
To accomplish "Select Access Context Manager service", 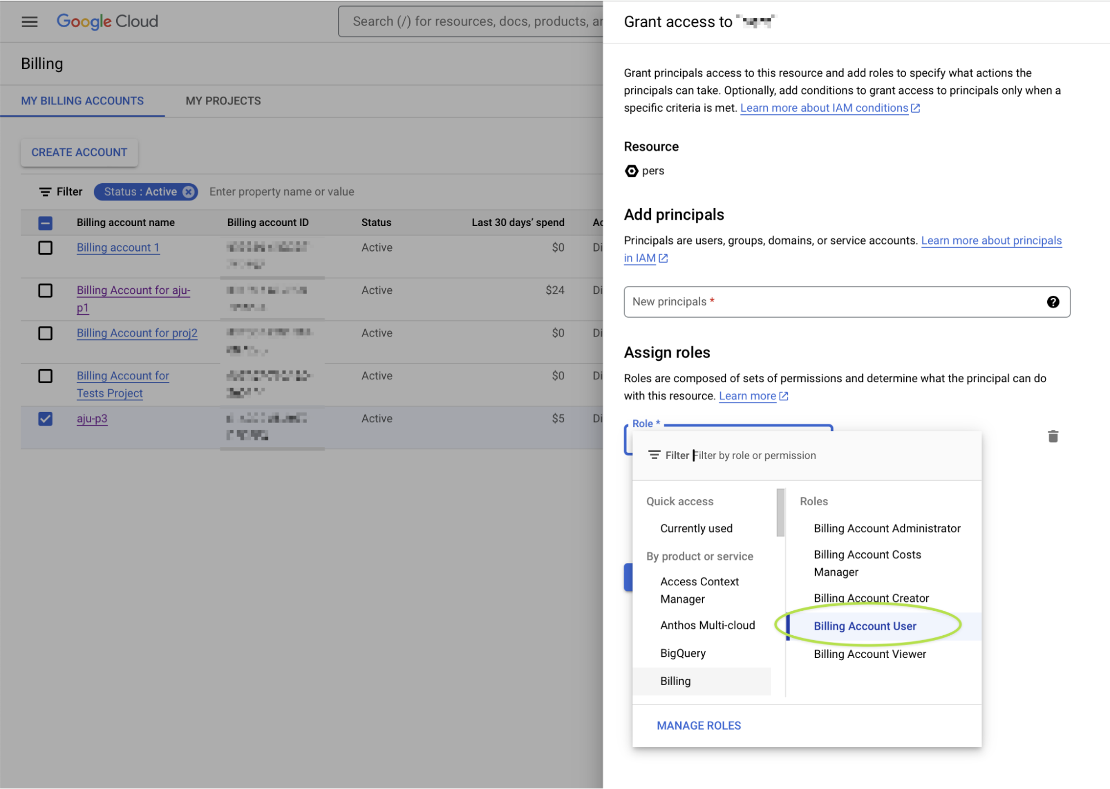I will click(x=700, y=590).
